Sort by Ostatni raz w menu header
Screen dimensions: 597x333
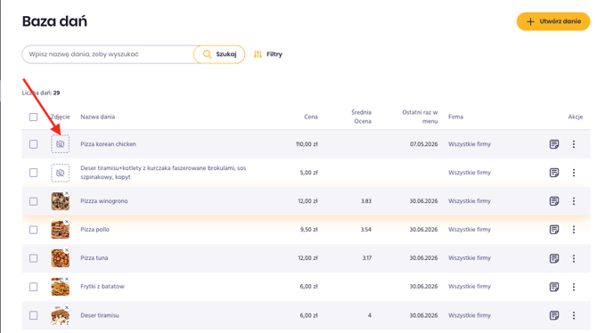(x=420, y=117)
